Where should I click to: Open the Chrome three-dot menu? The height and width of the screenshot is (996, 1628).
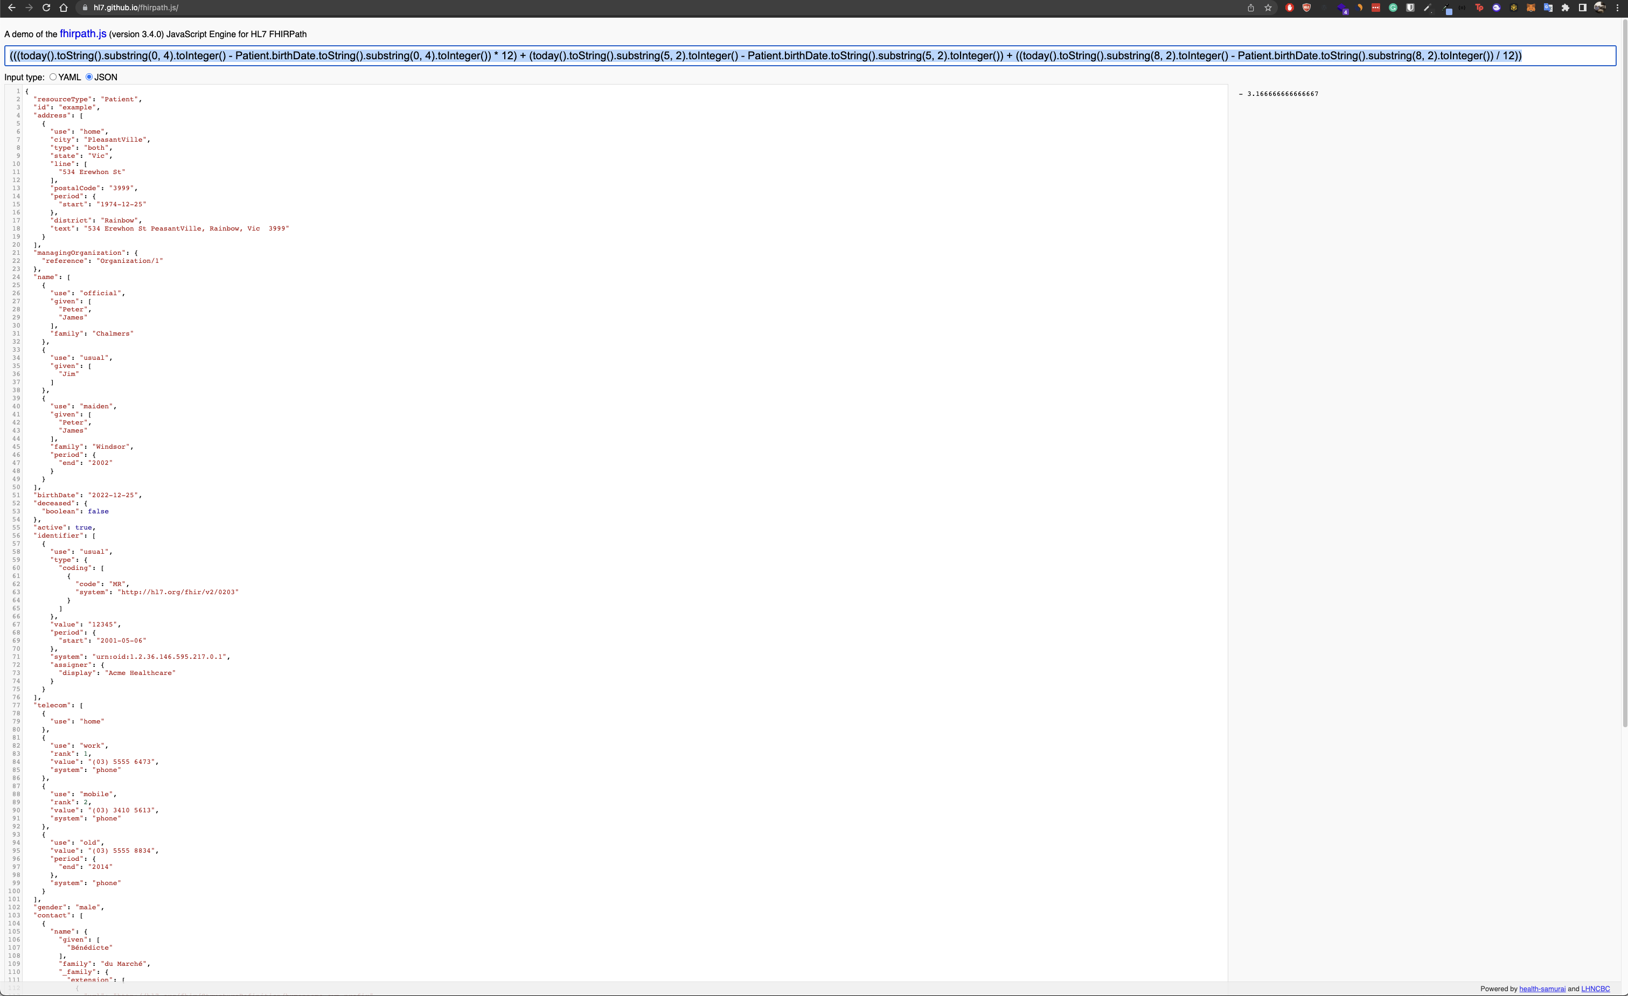1617,8
